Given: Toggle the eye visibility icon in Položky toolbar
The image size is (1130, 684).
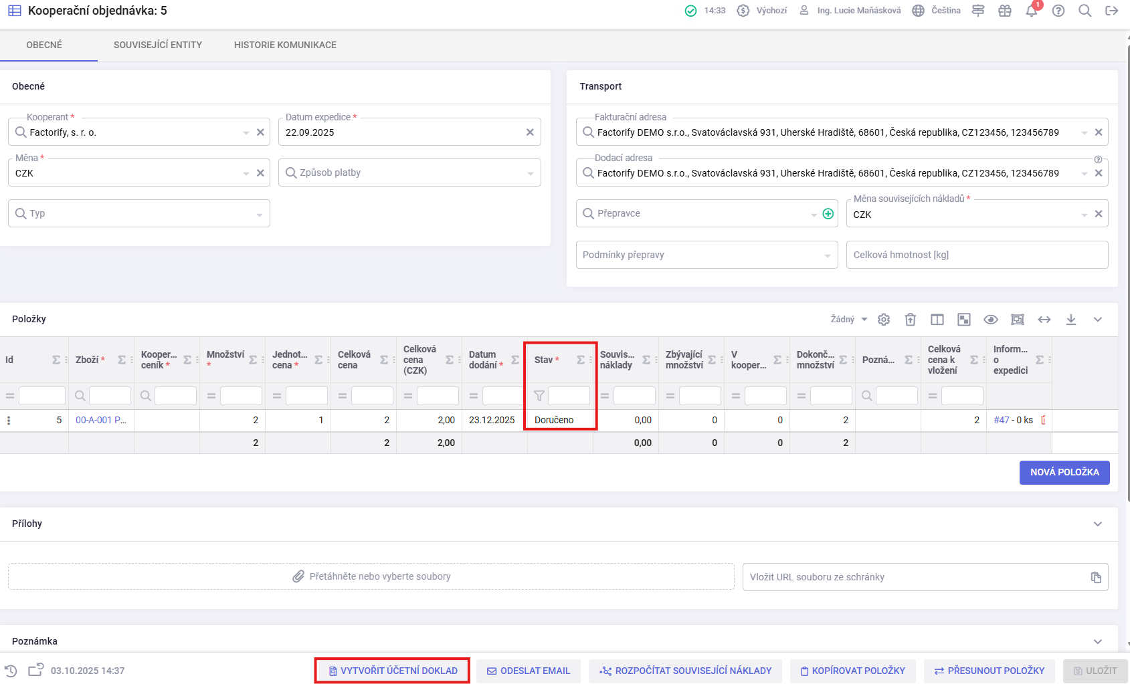Looking at the screenshot, I should point(990,320).
